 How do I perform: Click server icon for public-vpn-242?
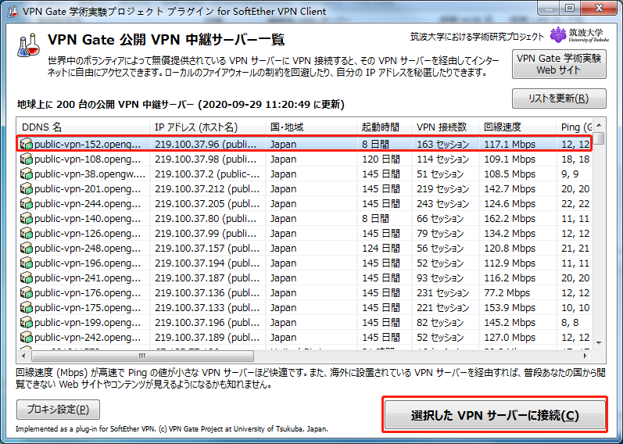click(x=27, y=338)
